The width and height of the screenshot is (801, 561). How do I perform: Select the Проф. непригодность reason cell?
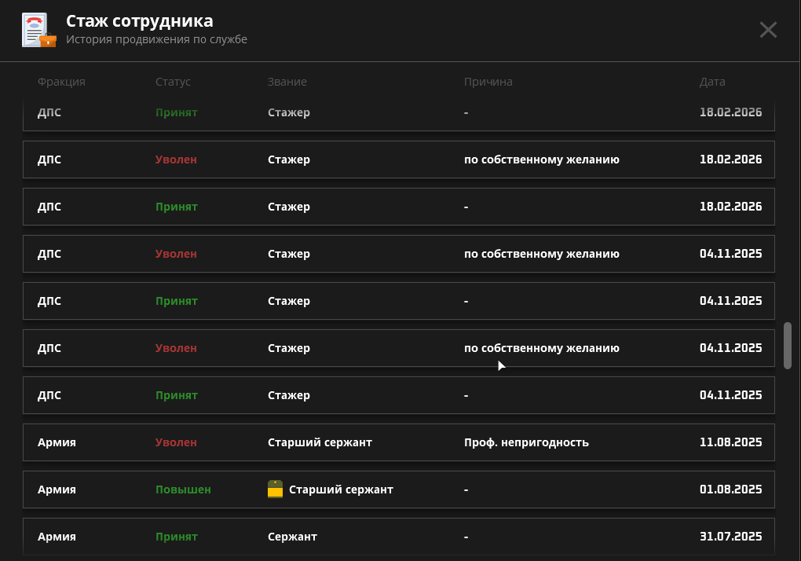526,442
